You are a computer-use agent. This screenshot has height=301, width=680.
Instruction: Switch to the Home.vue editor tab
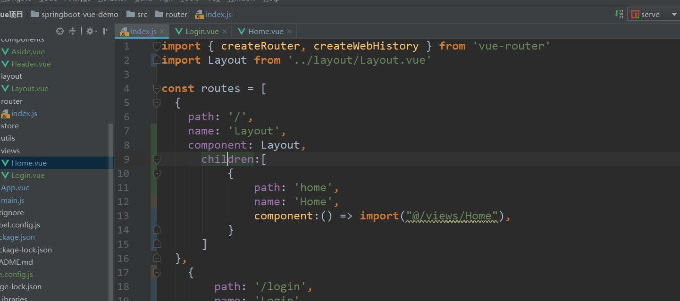click(x=265, y=31)
